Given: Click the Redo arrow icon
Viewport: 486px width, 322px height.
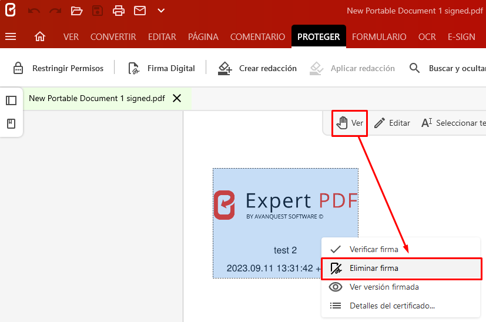Looking at the screenshot, I should pos(55,11).
